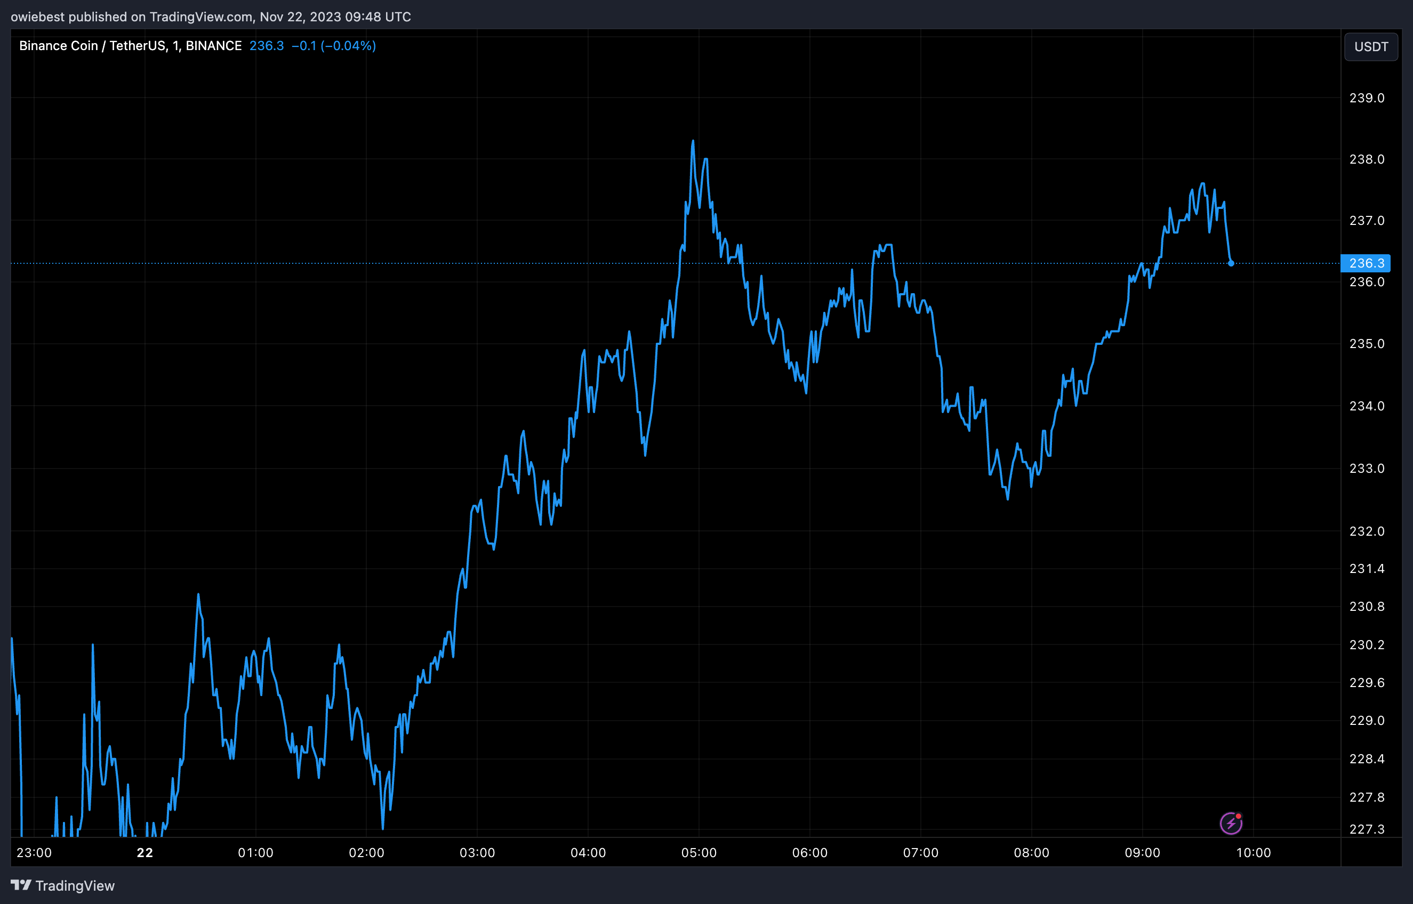
Task: Click the TradingView wordmark link
Action: tap(75, 885)
